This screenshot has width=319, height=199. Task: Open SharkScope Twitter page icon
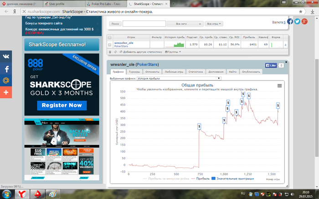point(297,21)
